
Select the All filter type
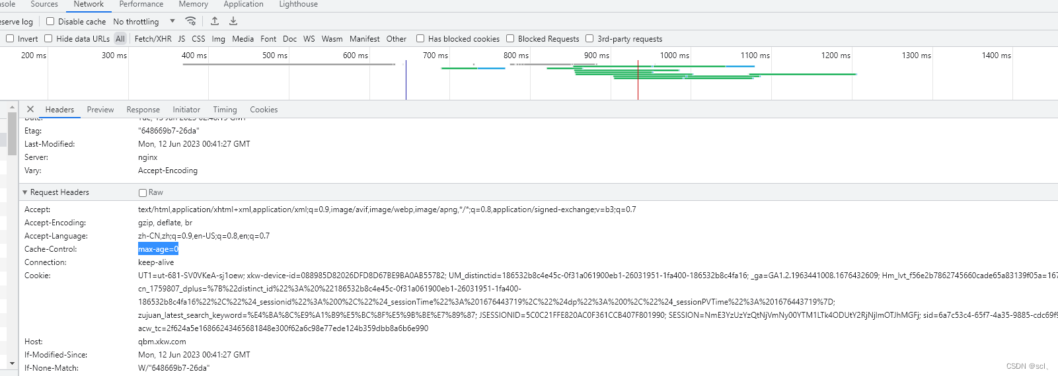[120, 39]
